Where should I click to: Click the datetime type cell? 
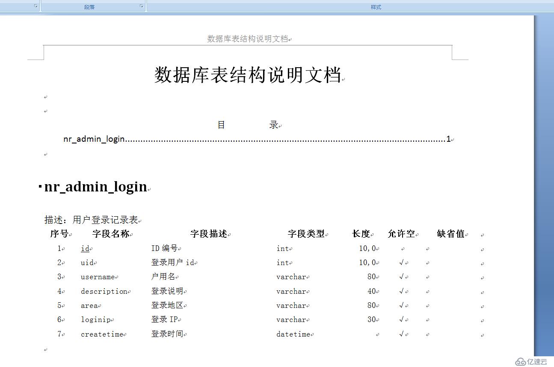pyautogui.click(x=293, y=334)
